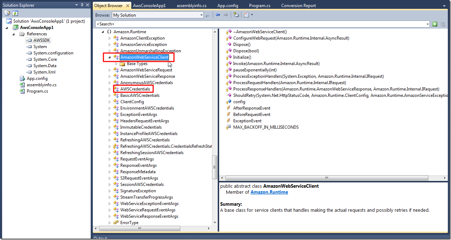Click Add to References icon in Object Browser
Screen dimensions: 451x240
pyautogui.click(x=236, y=15)
